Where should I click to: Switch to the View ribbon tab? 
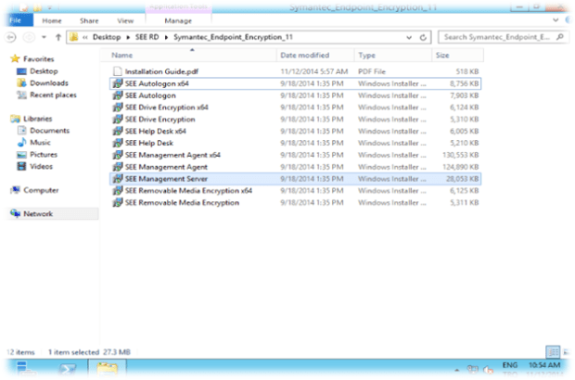pyautogui.click(x=125, y=19)
